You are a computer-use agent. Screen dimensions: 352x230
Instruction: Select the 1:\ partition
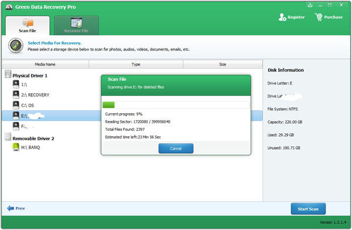click(24, 84)
